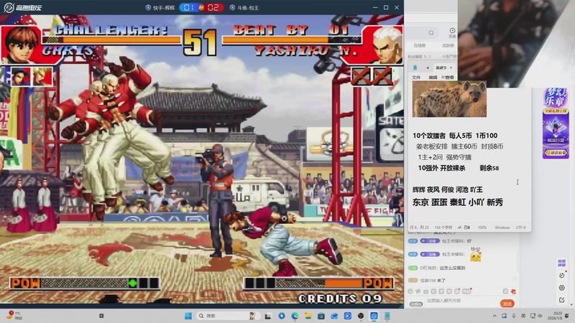Open the Notepad icon at taskbar end
The height and width of the screenshot is (323, 575).
[387, 316]
